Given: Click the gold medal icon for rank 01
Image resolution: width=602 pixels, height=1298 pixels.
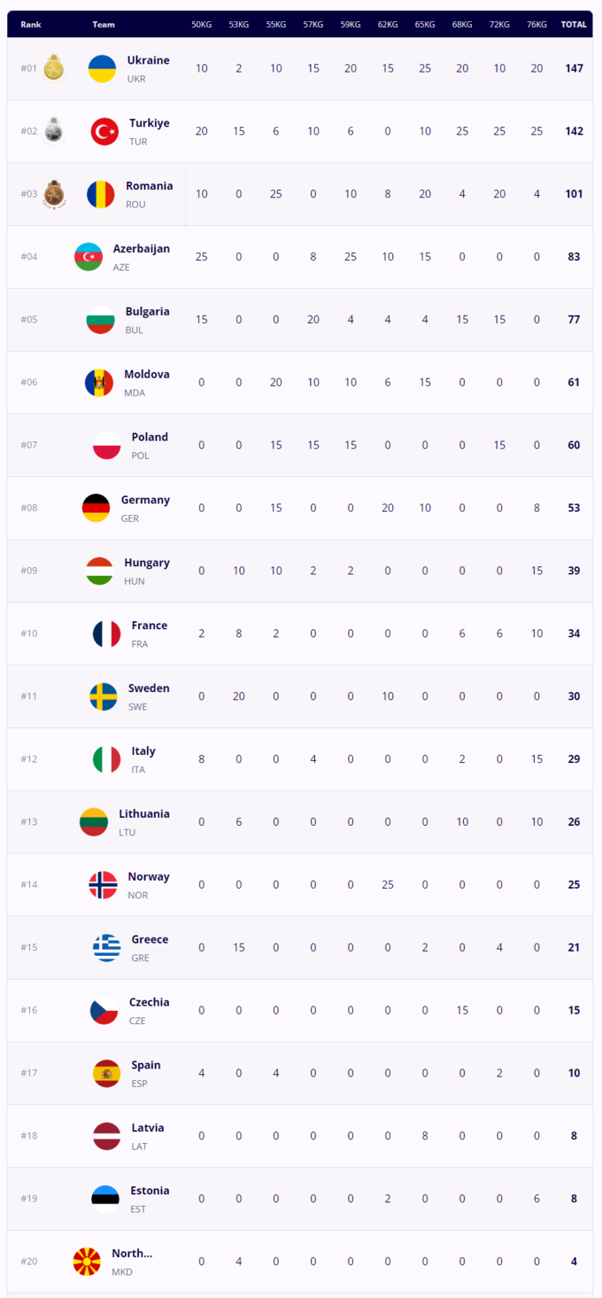Looking at the screenshot, I should pyautogui.click(x=54, y=67).
